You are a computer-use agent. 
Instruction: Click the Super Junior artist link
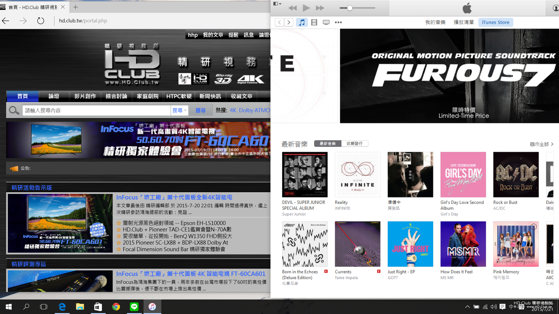(x=294, y=214)
